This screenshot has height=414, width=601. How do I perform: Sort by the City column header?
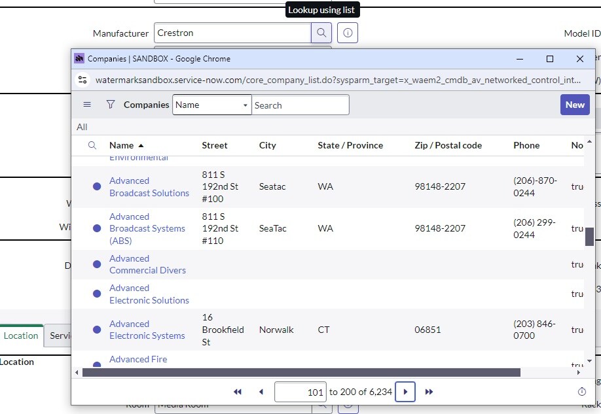[268, 146]
